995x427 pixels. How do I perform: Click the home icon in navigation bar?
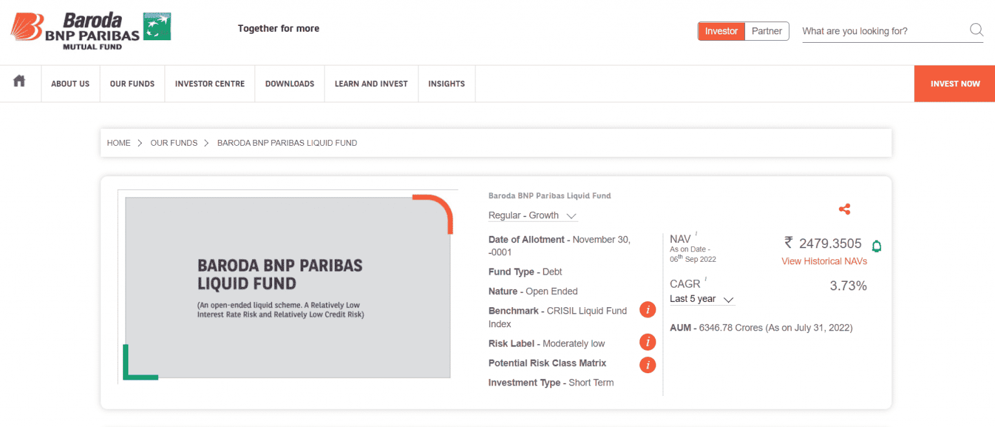[x=19, y=82]
